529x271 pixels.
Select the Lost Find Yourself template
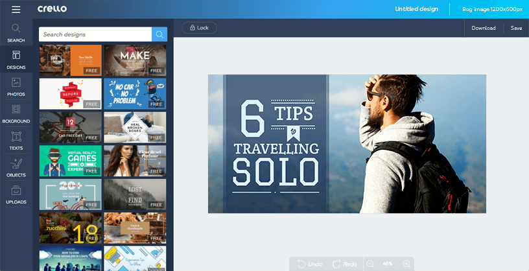pos(135,194)
